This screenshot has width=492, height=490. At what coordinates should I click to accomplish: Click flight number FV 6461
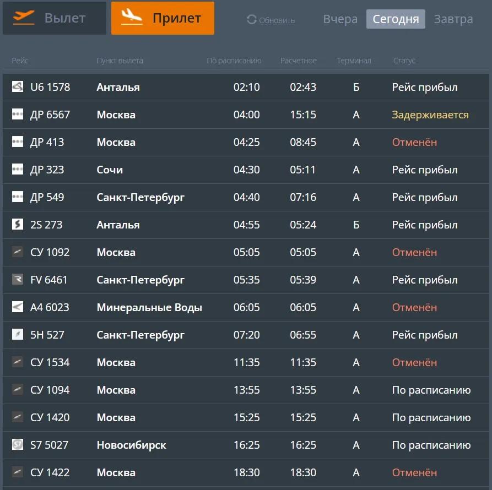pos(49,280)
